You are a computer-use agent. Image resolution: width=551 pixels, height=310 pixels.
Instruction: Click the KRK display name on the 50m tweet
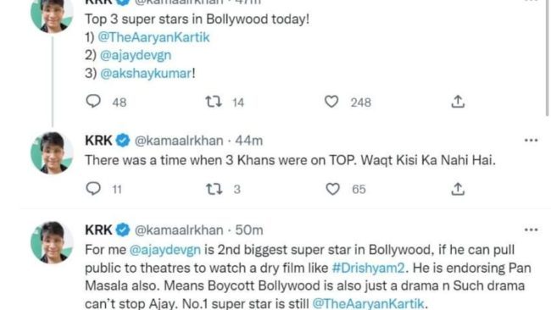coord(98,230)
